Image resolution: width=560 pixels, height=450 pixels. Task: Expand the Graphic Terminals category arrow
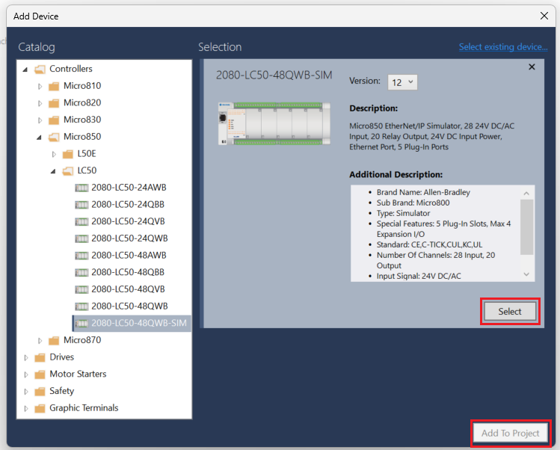25,408
